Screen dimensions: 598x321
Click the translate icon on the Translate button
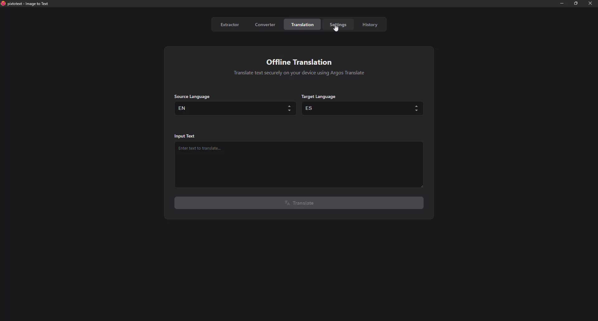point(287,203)
